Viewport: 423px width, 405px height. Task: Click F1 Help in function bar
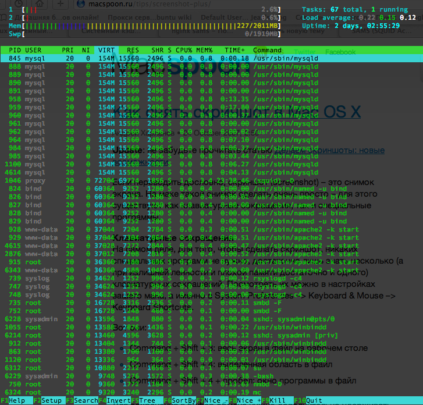click(16, 400)
